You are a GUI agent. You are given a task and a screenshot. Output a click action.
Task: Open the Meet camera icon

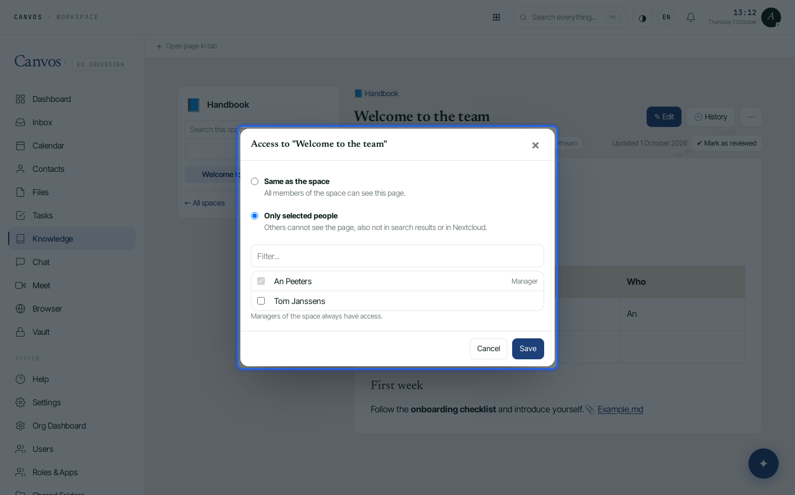pos(20,285)
